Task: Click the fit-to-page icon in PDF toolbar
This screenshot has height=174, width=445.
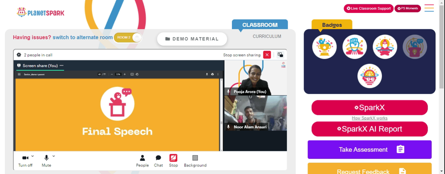Action: [x=132, y=75]
